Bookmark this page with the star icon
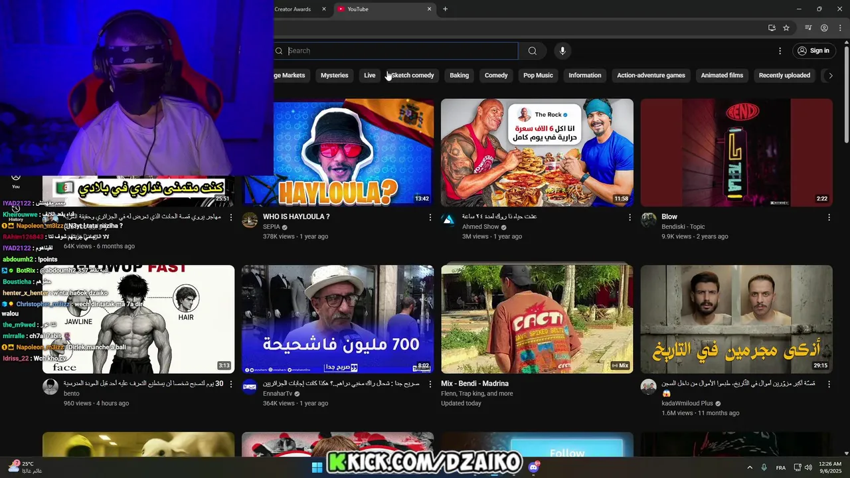This screenshot has width=850, height=478. tap(786, 28)
